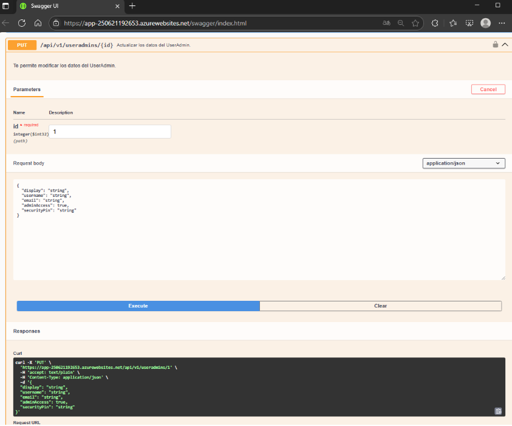View site information lock icon
The height and width of the screenshot is (426, 512).
56,23
